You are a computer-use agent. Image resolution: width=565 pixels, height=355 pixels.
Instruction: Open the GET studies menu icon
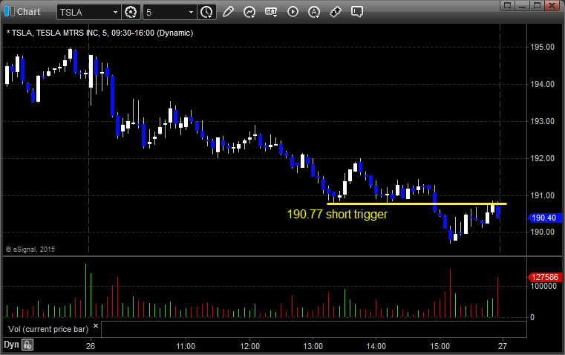point(271,12)
